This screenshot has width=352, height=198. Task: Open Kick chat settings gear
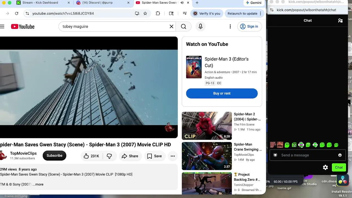325,167
